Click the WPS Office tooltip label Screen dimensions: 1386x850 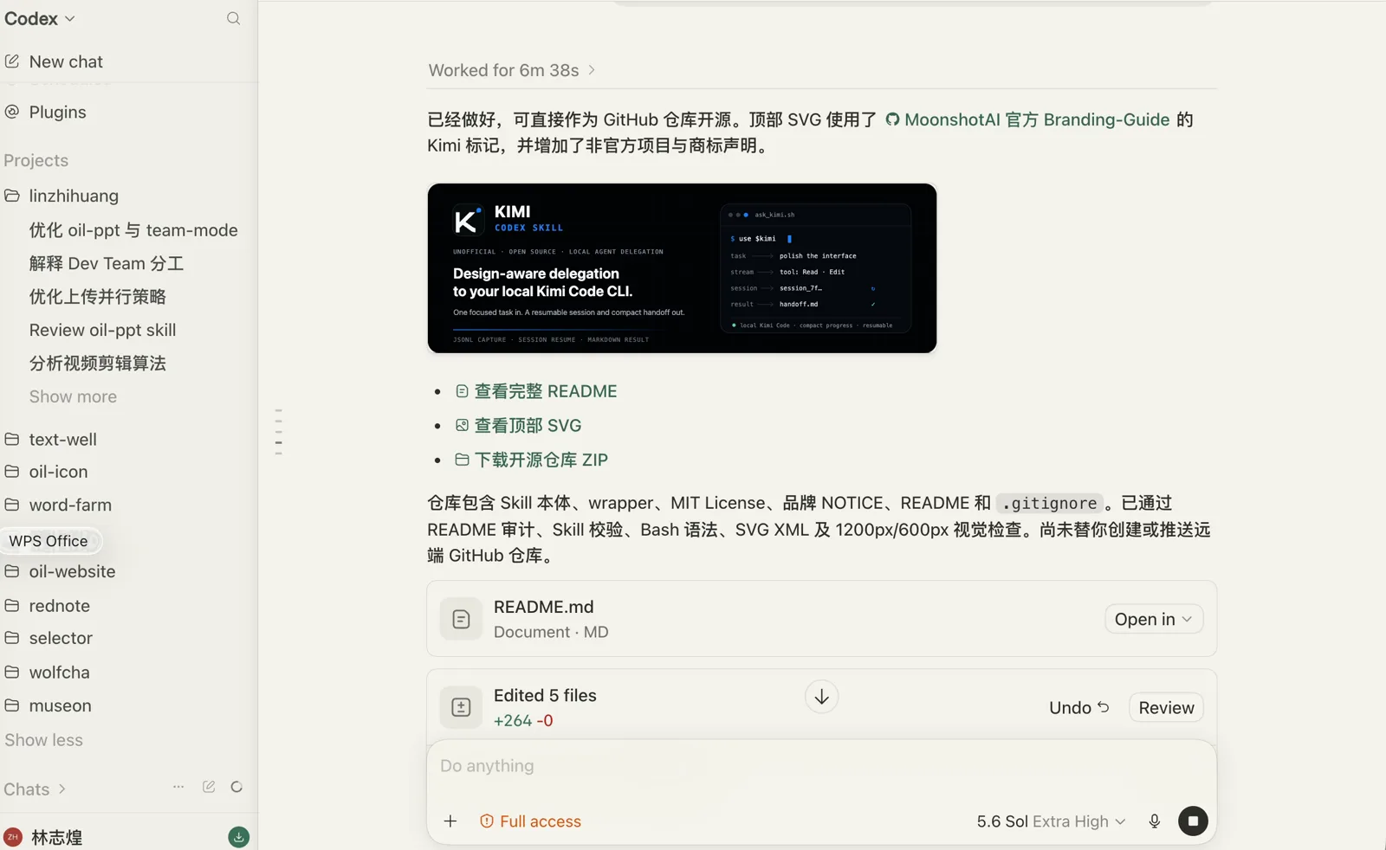49,541
